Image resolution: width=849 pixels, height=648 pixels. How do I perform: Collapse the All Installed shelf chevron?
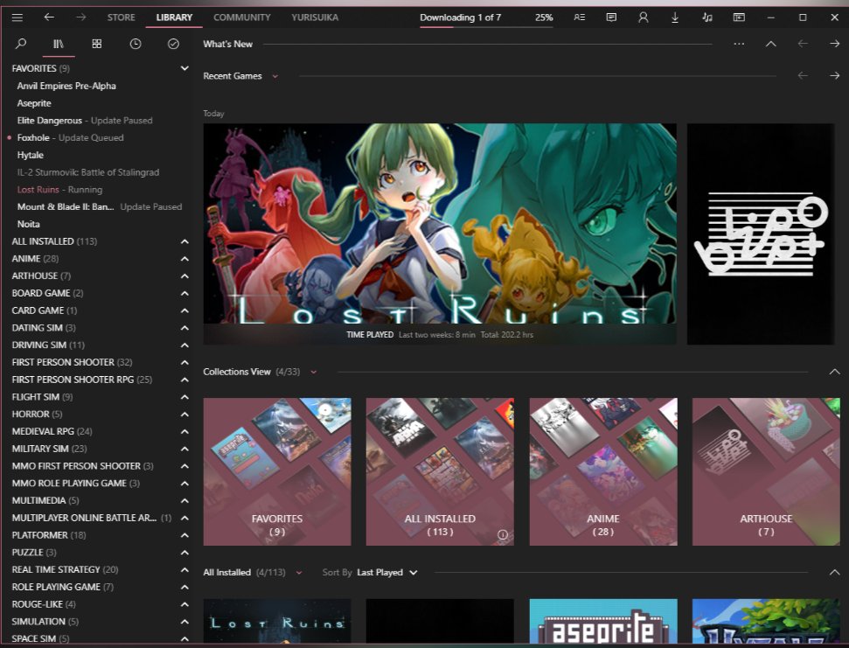click(x=834, y=572)
